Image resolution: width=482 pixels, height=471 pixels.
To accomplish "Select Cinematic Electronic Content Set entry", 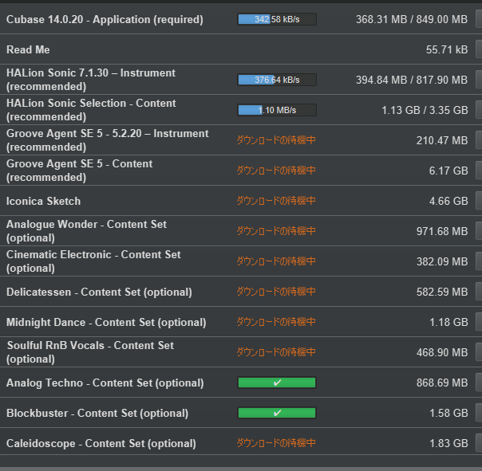I will 93,261.
